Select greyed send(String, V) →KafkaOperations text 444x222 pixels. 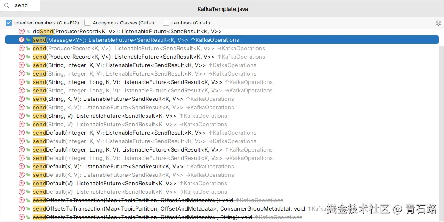click(130, 124)
